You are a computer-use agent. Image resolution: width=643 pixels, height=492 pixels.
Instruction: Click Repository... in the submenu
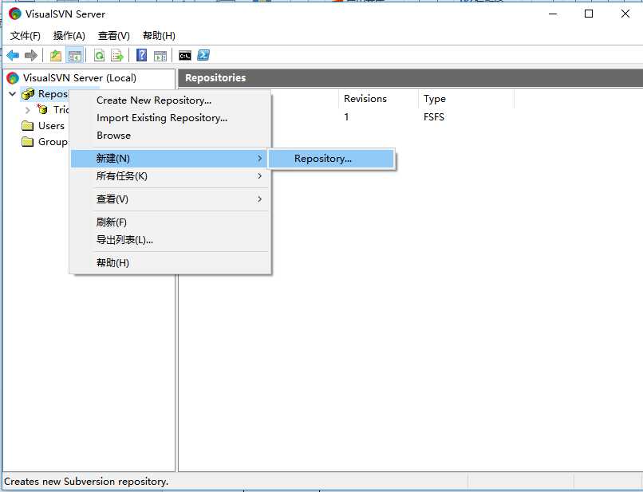pyautogui.click(x=332, y=159)
